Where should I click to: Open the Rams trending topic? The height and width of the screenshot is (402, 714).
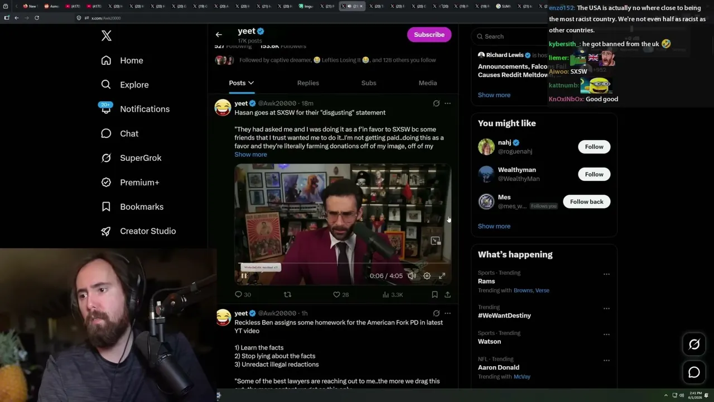[486, 281]
